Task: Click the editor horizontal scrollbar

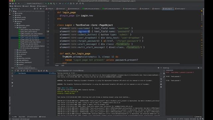Action: pyautogui.click(x=117, y=64)
